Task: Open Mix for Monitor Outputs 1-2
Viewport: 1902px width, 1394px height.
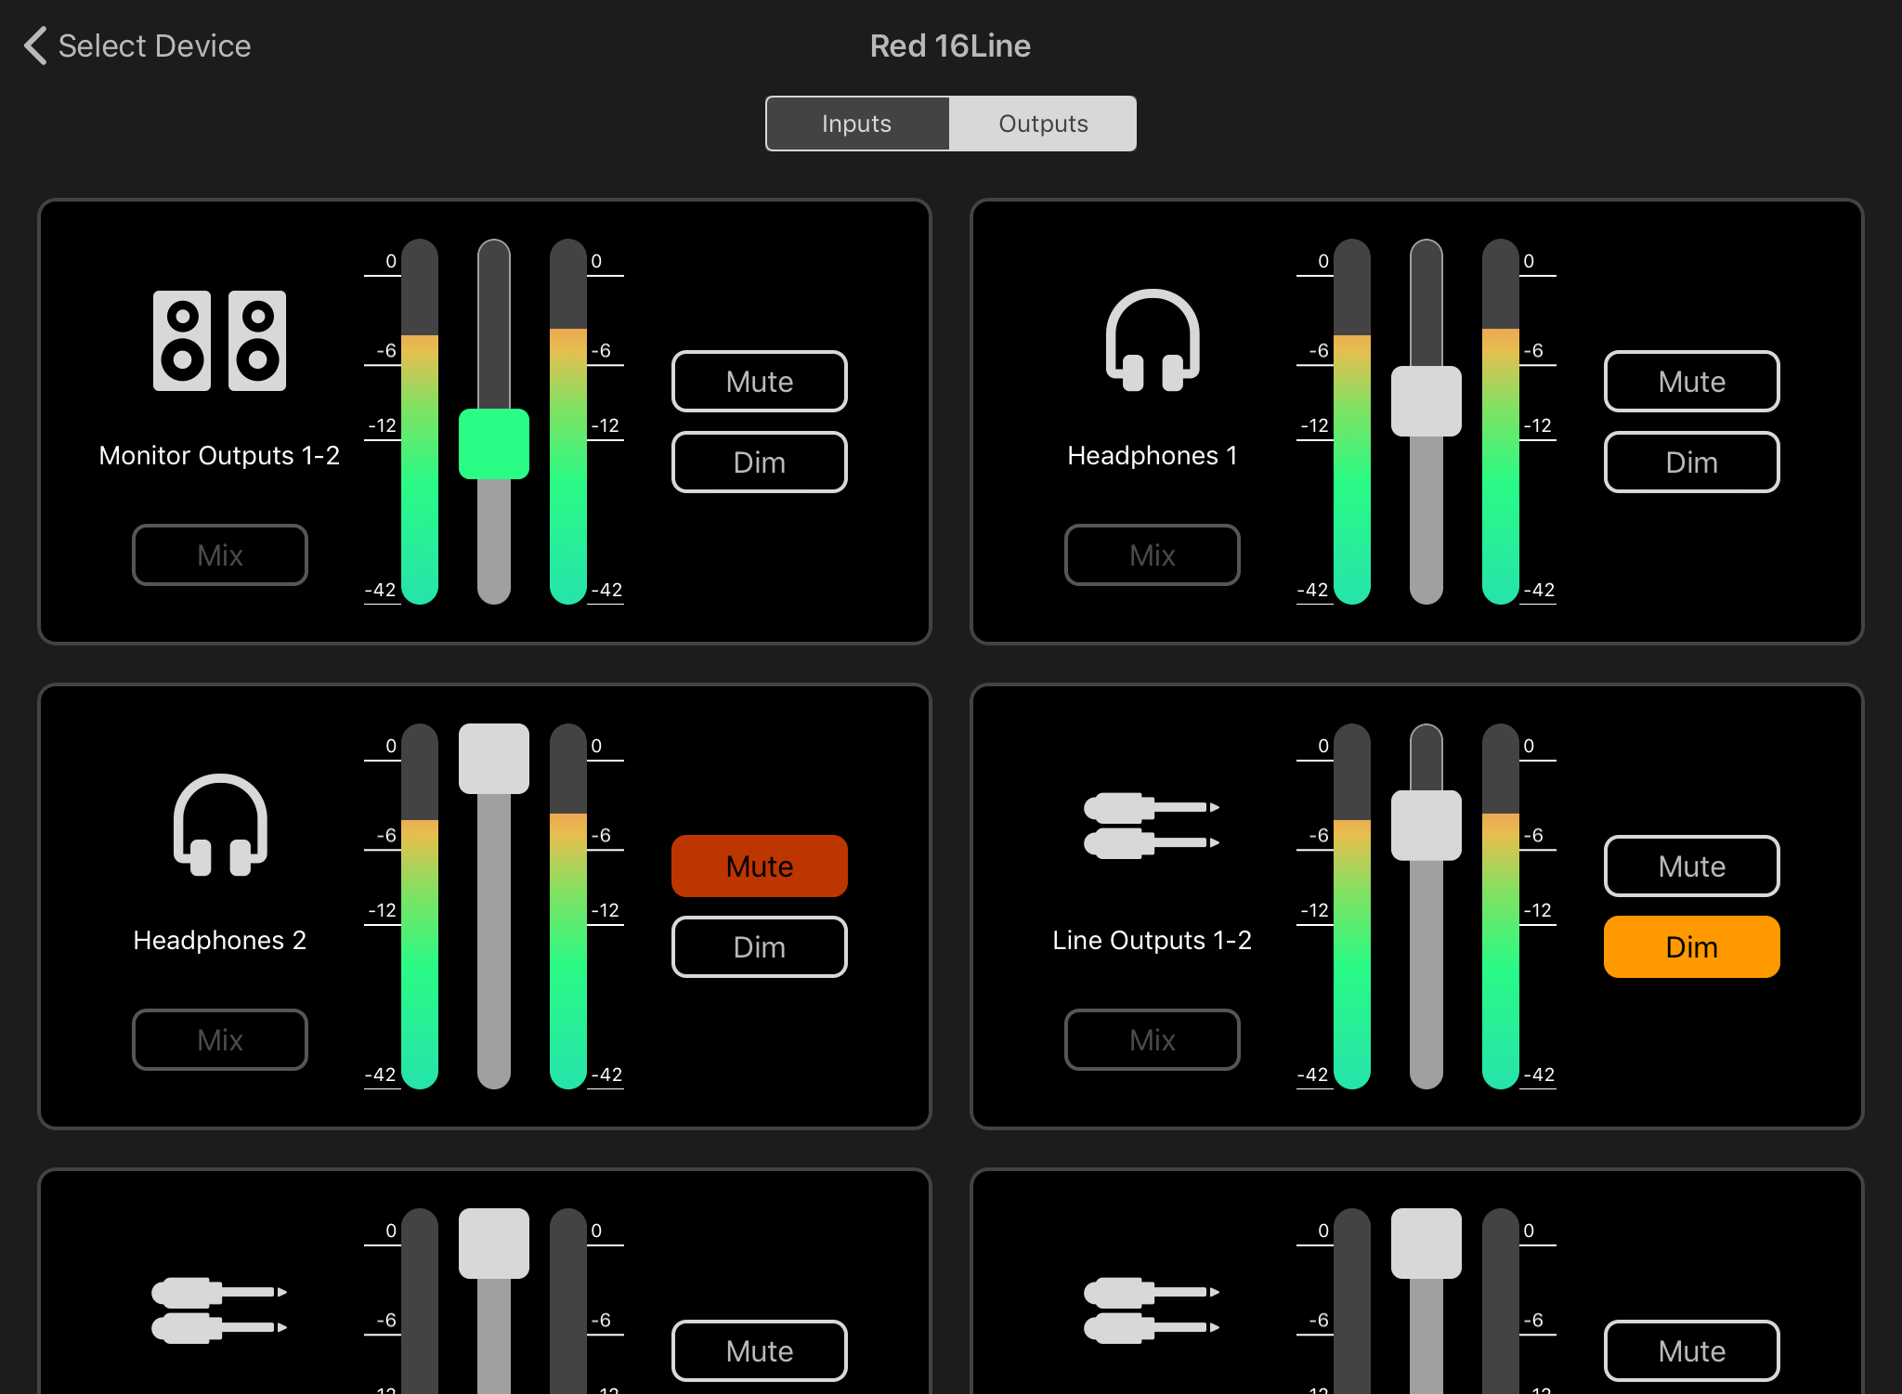Action: click(x=220, y=554)
